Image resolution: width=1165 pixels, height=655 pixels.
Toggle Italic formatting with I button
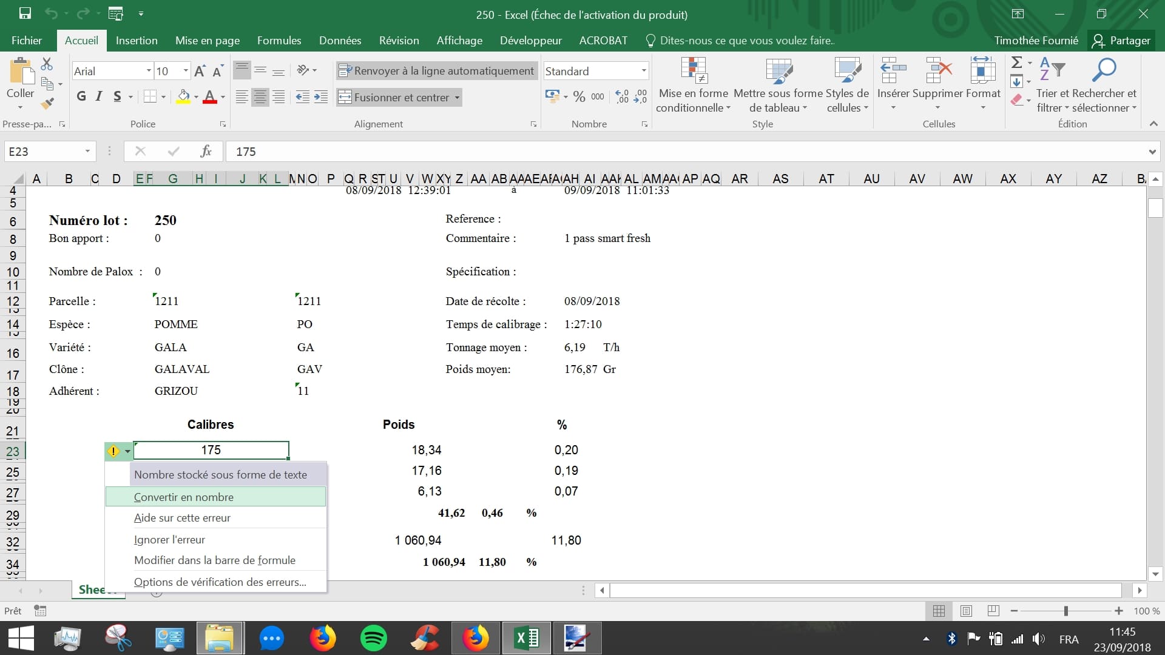[99, 96]
